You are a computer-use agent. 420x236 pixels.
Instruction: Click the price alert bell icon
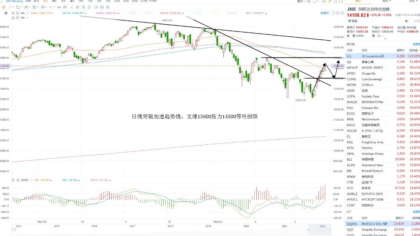pos(406,21)
